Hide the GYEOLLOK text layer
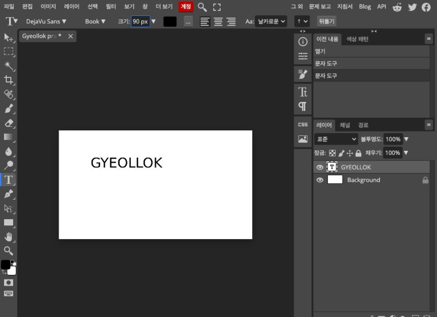The image size is (437, 317). click(320, 167)
